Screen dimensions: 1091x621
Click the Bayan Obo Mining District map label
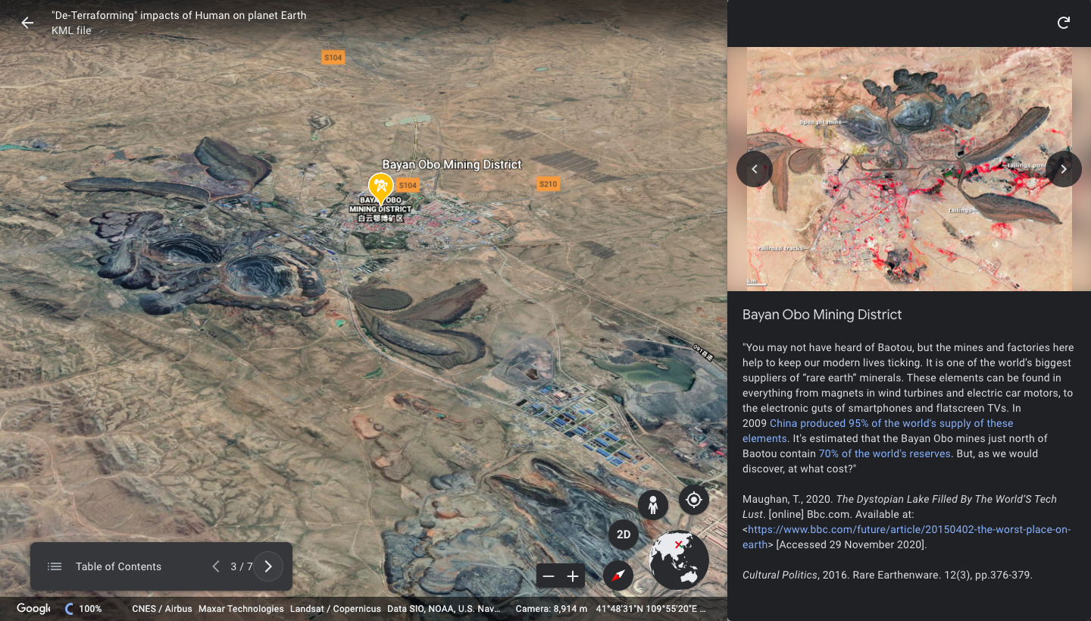click(x=452, y=165)
